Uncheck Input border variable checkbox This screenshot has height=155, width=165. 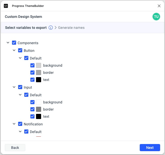point(32,109)
